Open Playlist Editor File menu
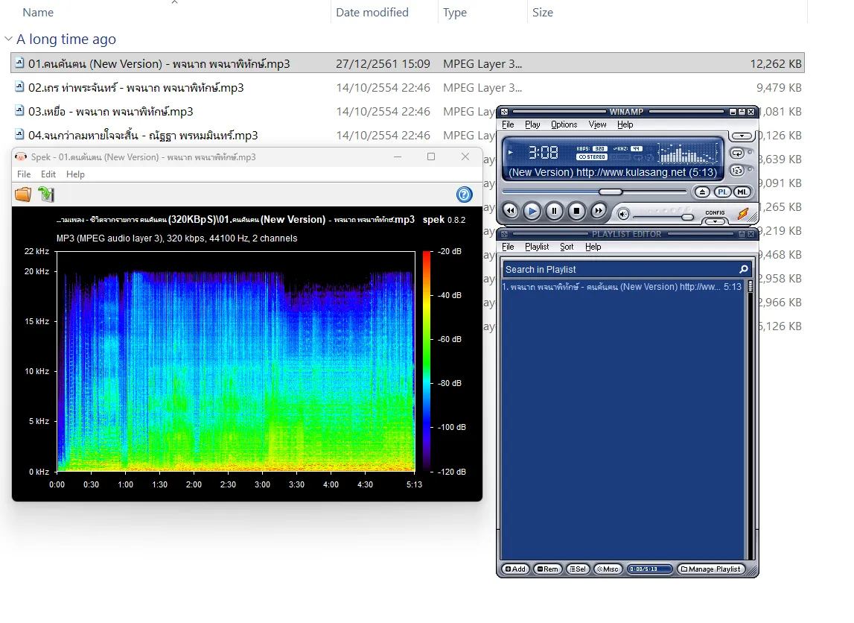 [508, 247]
